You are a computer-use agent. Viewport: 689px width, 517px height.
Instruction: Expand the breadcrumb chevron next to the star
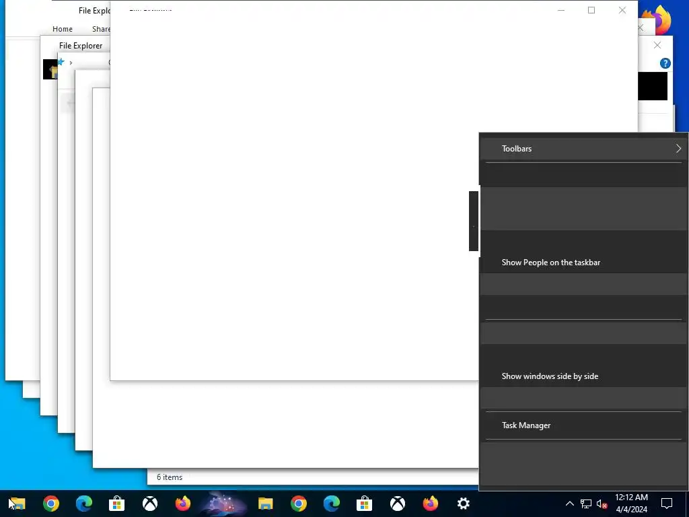[71, 63]
